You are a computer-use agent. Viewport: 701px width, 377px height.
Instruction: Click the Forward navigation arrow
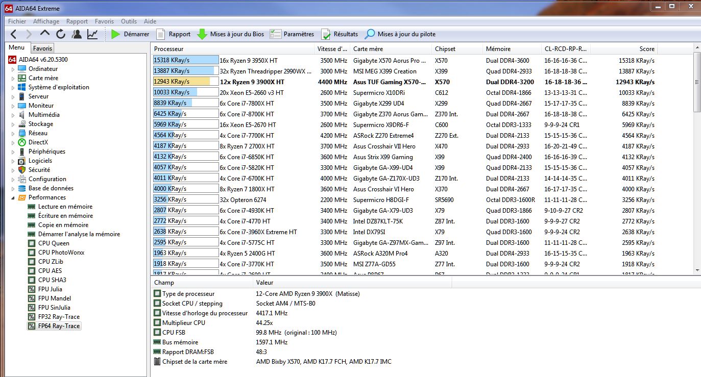pyautogui.click(x=29, y=34)
